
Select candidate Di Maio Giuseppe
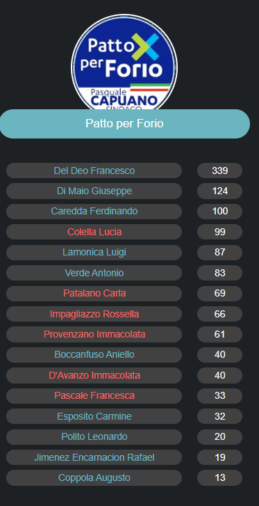(x=94, y=191)
